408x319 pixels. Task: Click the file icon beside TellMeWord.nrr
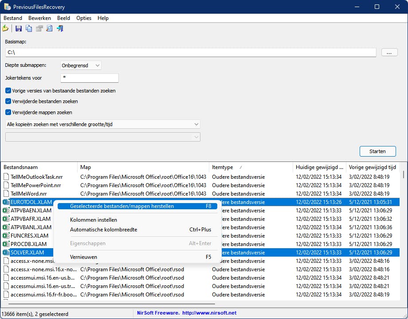click(5, 194)
